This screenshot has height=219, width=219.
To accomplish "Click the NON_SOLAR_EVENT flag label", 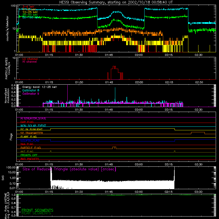I will click(33, 126).
